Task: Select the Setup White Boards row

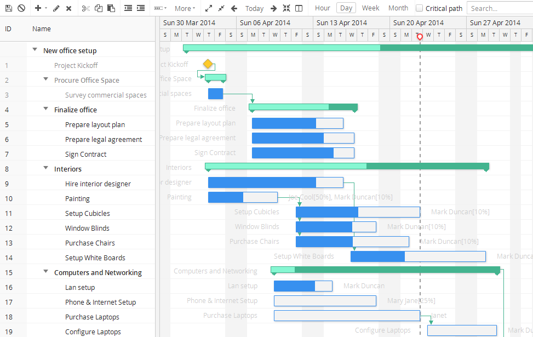Action: coord(77,258)
